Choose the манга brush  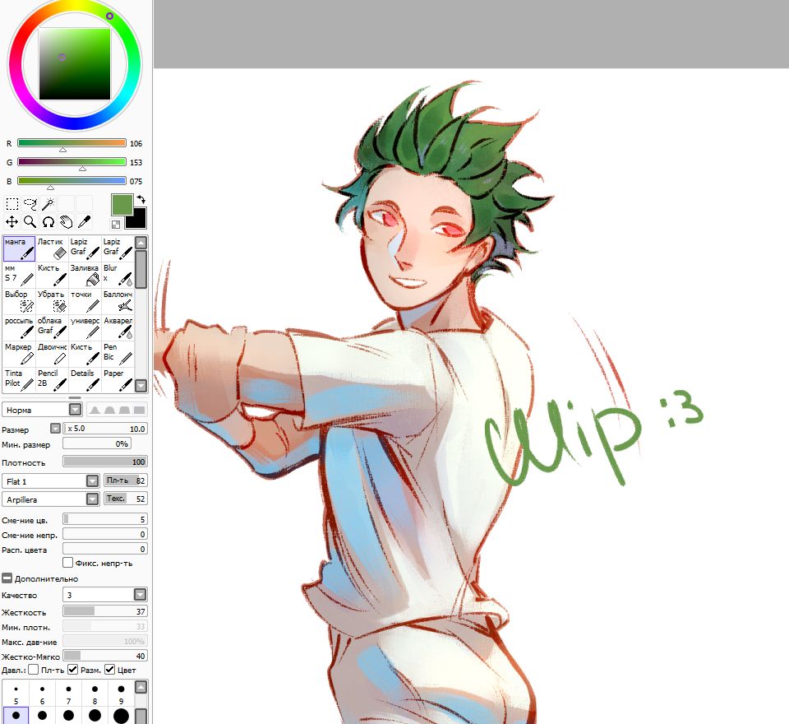pyautogui.click(x=19, y=248)
